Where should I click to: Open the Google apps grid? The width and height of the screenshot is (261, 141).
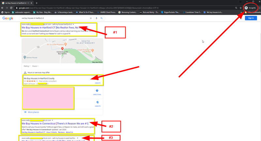pos(241,18)
